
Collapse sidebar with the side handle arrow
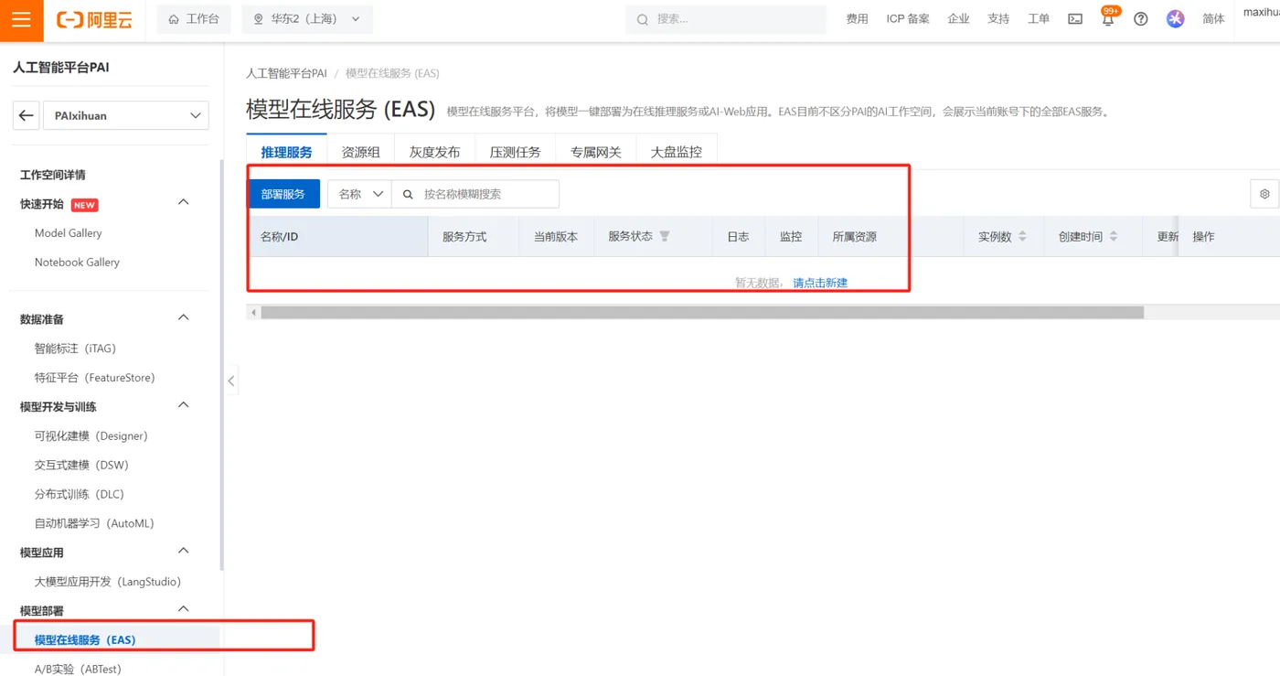tap(231, 381)
